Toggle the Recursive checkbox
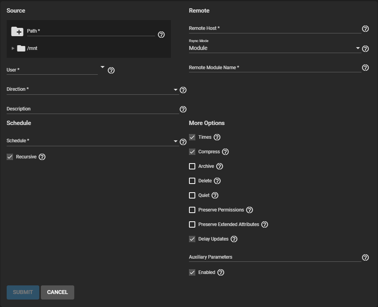The height and width of the screenshot is (307, 378). point(10,157)
